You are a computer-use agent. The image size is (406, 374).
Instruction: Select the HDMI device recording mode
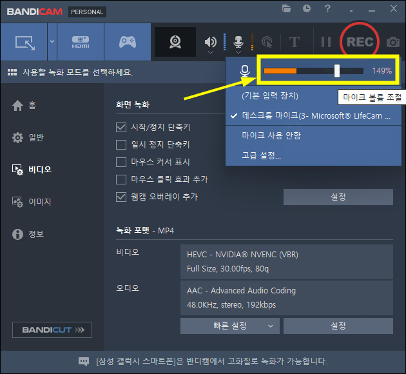pos(81,42)
